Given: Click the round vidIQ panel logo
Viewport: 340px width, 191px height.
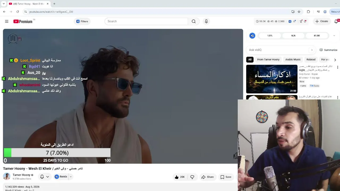Looking at the screenshot, I should pyautogui.click(x=252, y=36).
